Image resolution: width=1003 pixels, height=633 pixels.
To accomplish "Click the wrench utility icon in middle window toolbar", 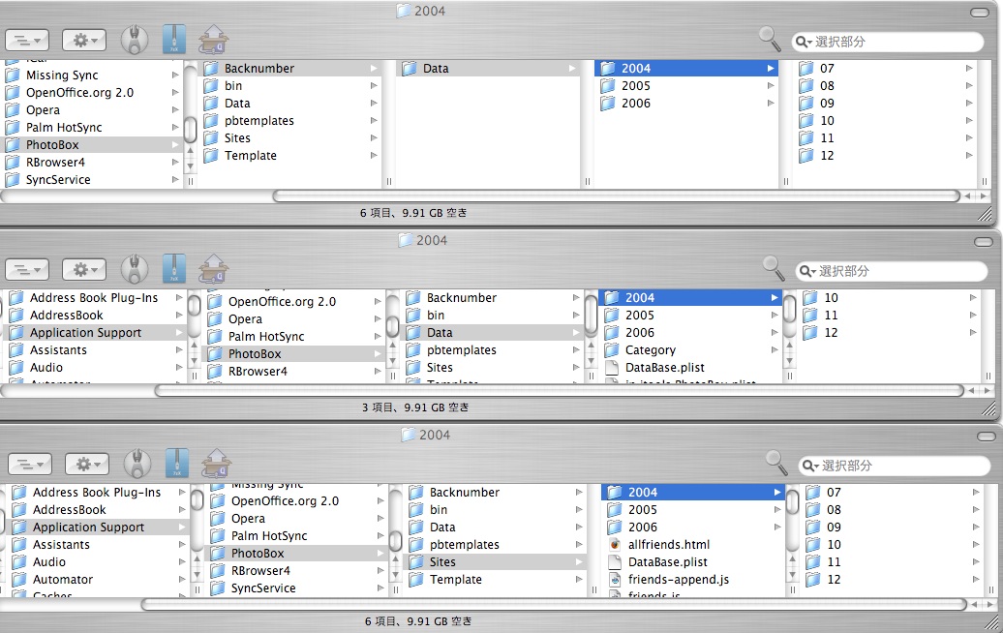I will point(134,269).
